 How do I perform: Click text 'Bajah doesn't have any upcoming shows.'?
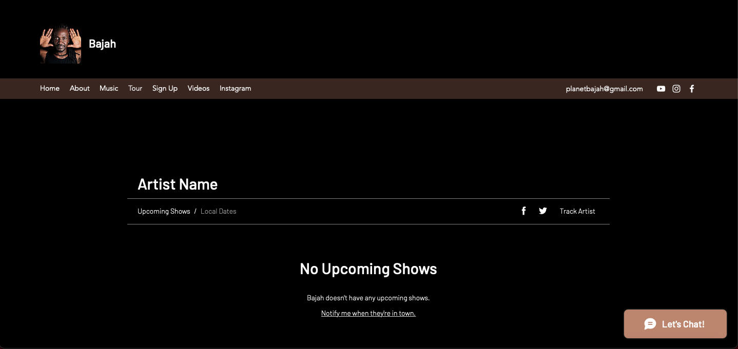pyautogui.click(x=368, y=298)
